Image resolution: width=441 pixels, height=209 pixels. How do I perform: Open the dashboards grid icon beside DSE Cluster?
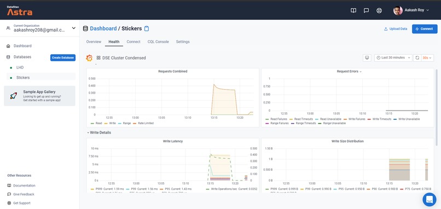click(98, 57)
